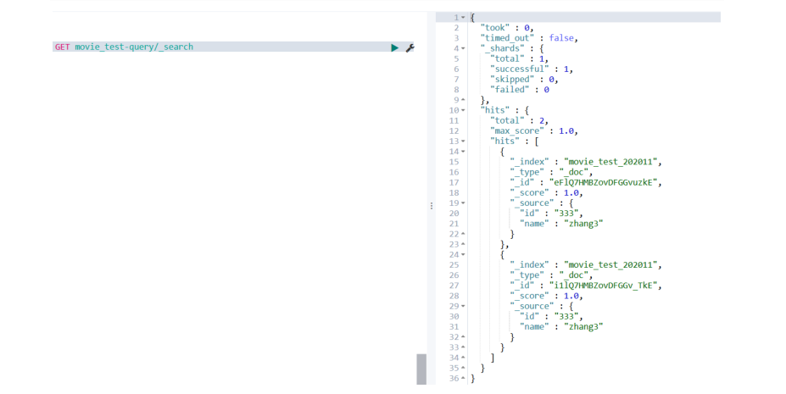Open the wrench request options menu
The height and width of the screenshot is (394, 786).
pyautogui.click(x=410, y=47)
